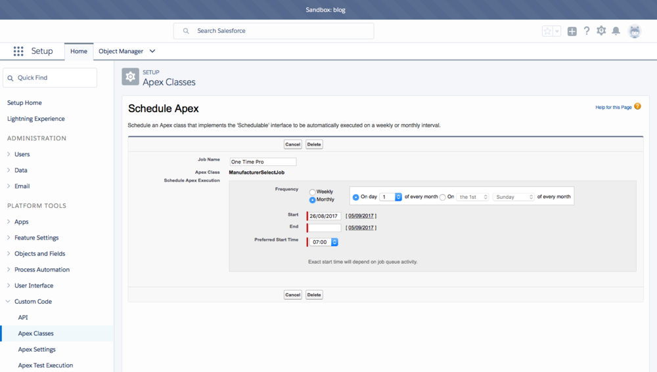The height and width of the screenshot is (372, 657).
Task: Click the Help question mark icon
Action: [587, 31]
